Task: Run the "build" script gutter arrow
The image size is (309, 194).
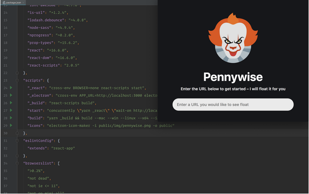Action: click(11, 118)
